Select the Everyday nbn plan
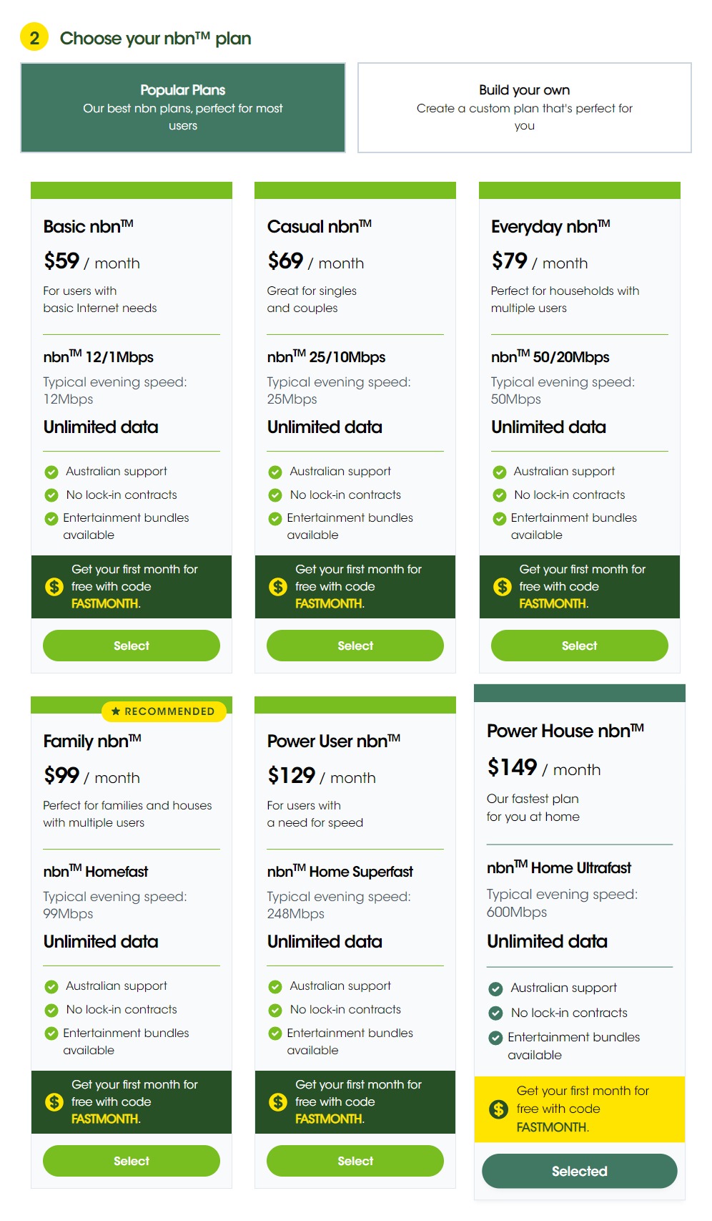 578,645
